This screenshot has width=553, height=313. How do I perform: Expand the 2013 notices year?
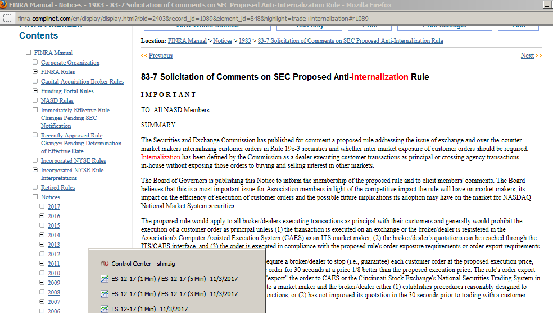coord(42,244)
